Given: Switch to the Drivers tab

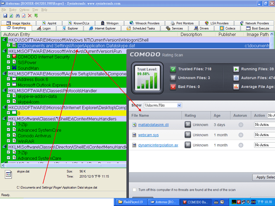Looking at the screenshot, I should pos(202,28).
